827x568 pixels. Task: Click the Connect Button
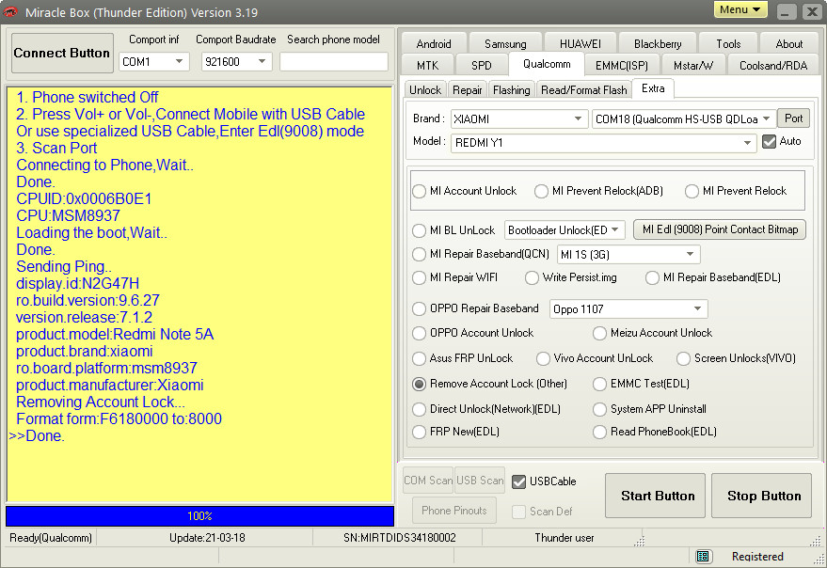[x=62, y=53]
